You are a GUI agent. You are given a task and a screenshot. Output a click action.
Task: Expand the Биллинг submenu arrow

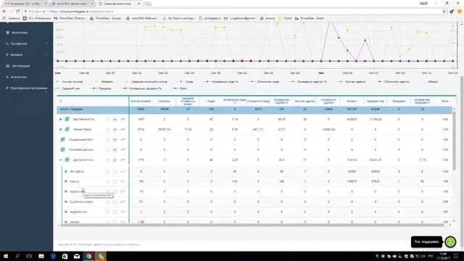click(46, 55)
